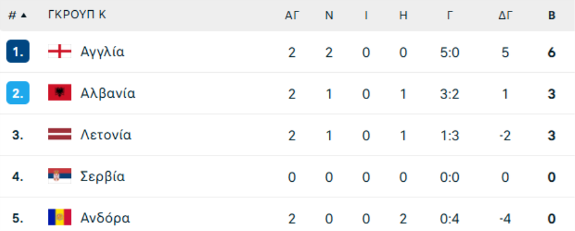Click England's 5:0 goals value
Viewport: 575px width, 231px height.
point(449,53)
